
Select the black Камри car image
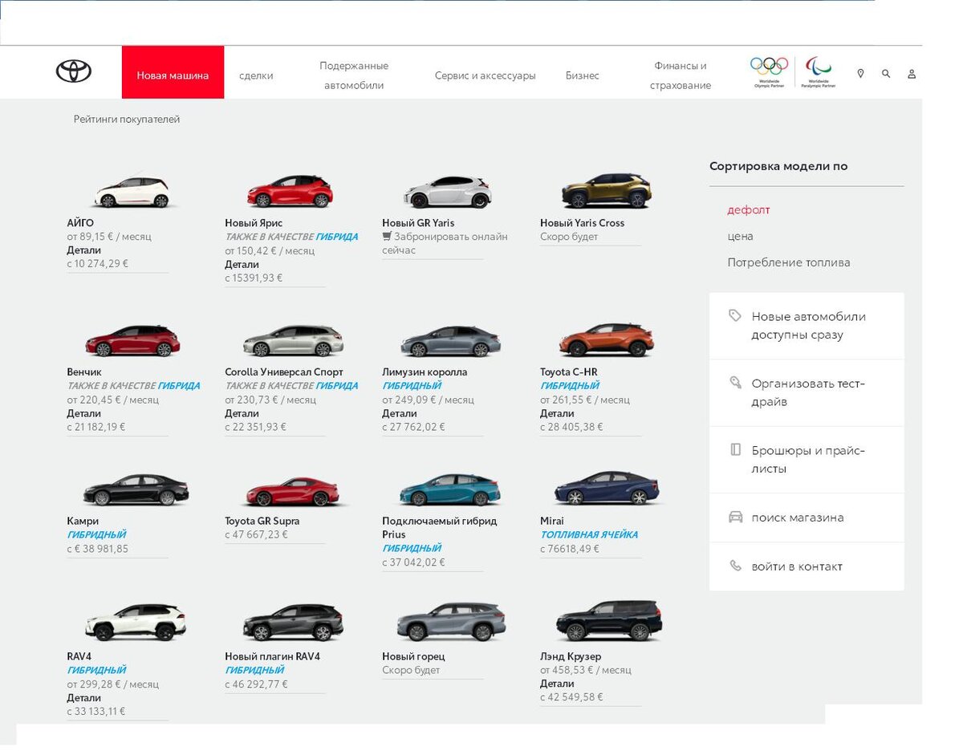(136, 489)
